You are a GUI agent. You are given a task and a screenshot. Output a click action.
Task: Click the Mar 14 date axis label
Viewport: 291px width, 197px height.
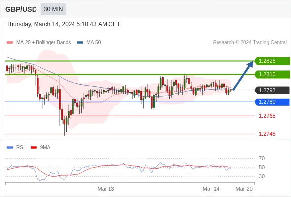pos(211,189)
